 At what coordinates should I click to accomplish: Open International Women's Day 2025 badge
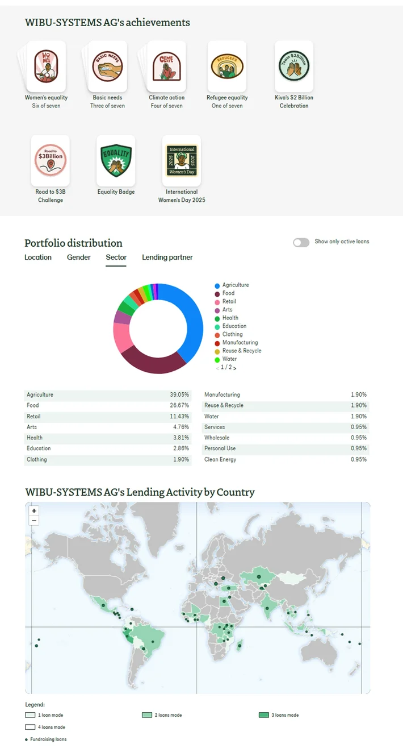point(182,160)
